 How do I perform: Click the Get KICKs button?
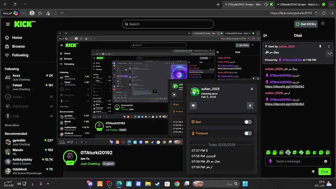pyautogui.click(x=306, y=24)
